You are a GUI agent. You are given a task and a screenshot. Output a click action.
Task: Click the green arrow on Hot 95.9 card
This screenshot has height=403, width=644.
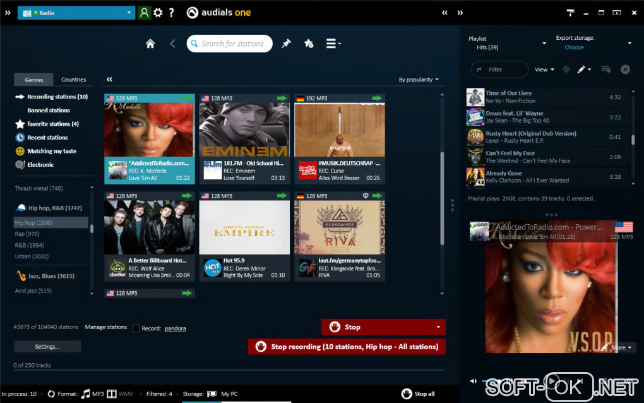282,196
